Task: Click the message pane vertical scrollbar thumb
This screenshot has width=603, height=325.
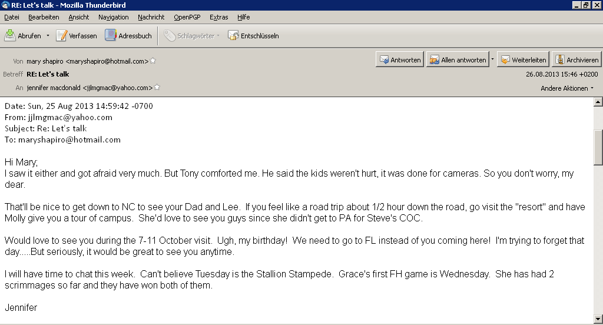Action: tap(598, 147)
